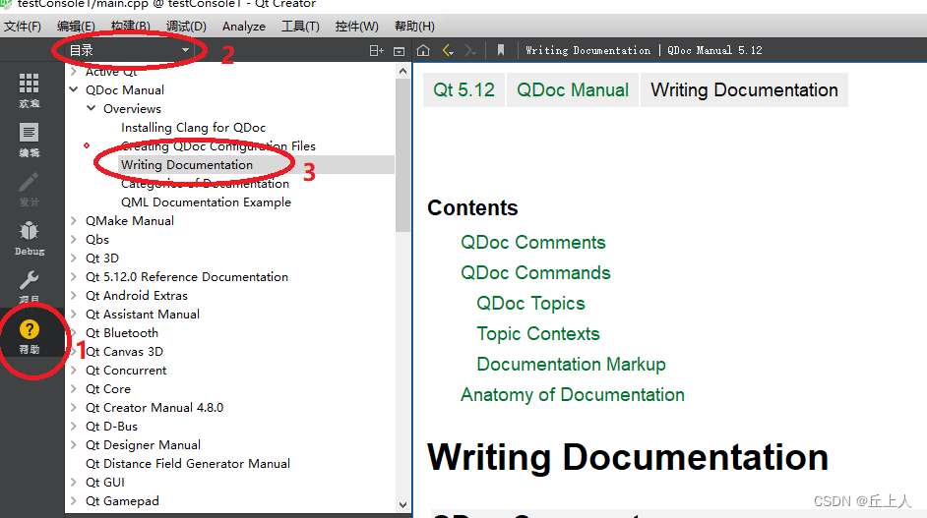This screenshot has height=518, width=927.
Task: Open the Topic Contexts contents link
Action: click(x=538, y=334)
